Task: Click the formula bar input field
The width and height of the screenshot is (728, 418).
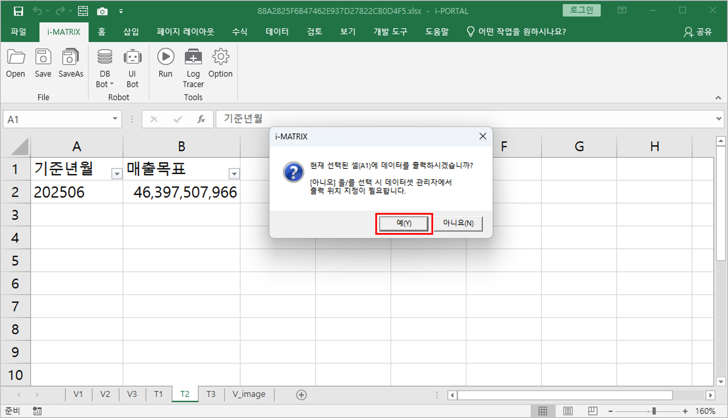Action: pyautogui.click(x=461, y=119)
